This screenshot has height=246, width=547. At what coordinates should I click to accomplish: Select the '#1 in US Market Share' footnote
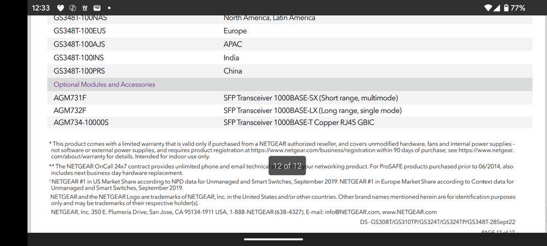281,185
